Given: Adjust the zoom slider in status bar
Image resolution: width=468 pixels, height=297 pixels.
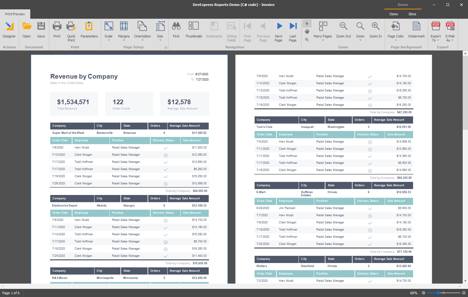Looking at the screenshot, I should click(438, 293).
